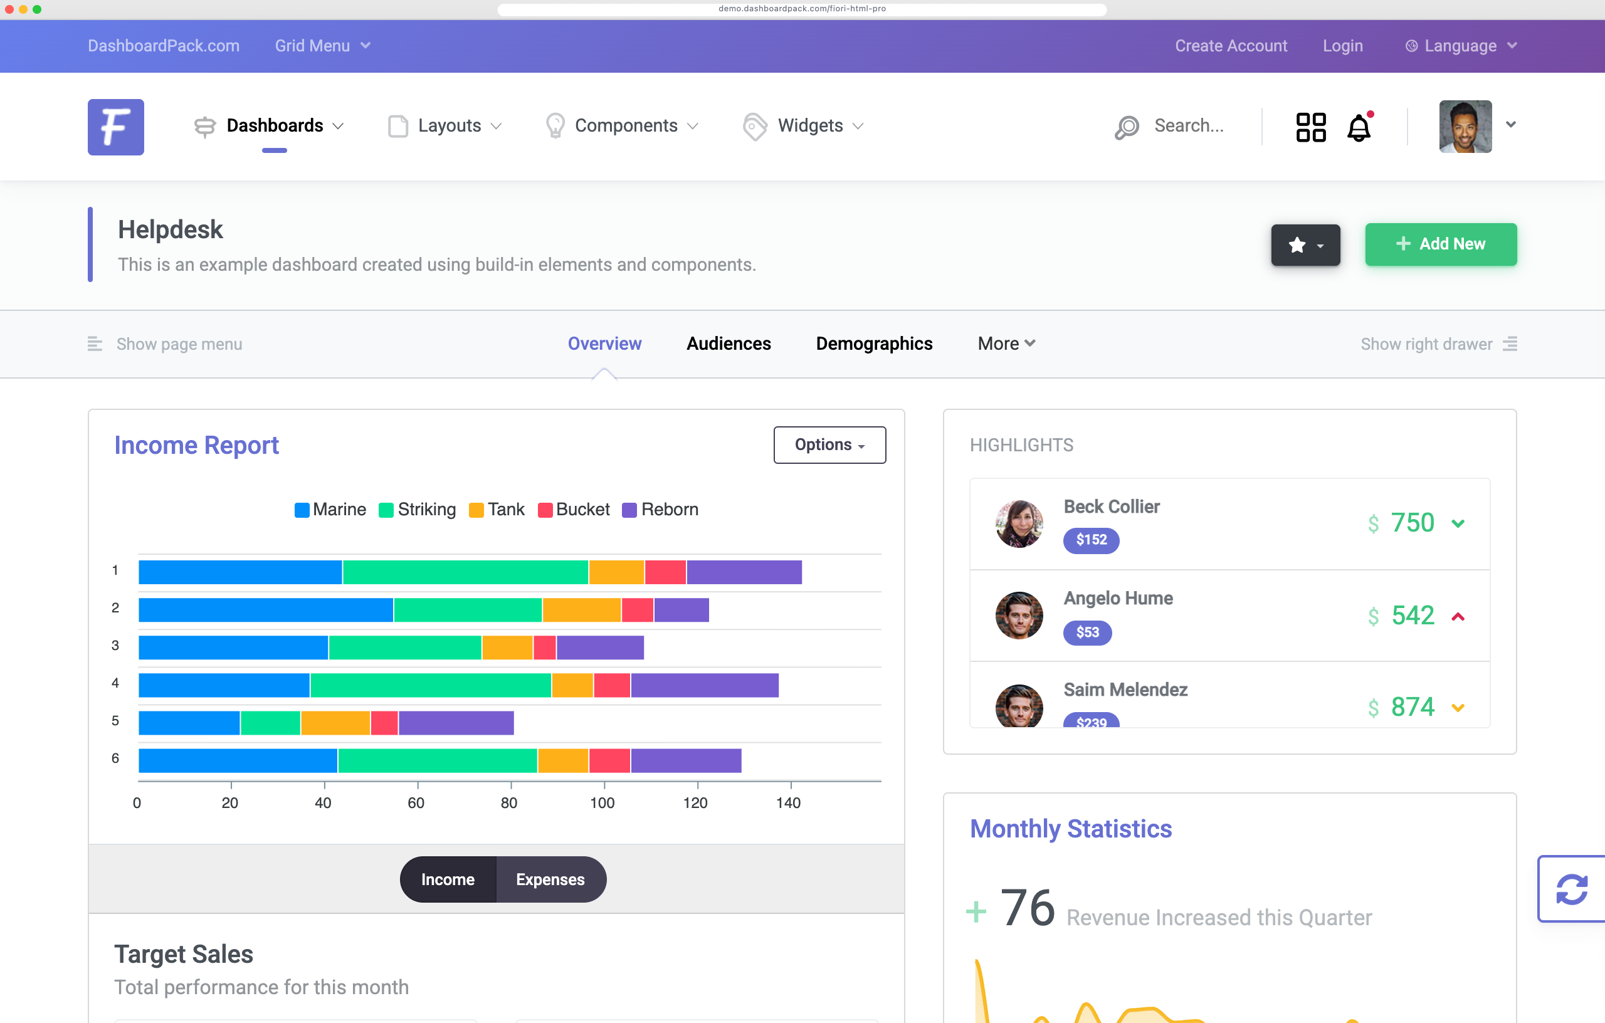Viewport: 1605px width, 1023px height.
Task: Toggle Tank series in chart legend
Action: (497, 510)
